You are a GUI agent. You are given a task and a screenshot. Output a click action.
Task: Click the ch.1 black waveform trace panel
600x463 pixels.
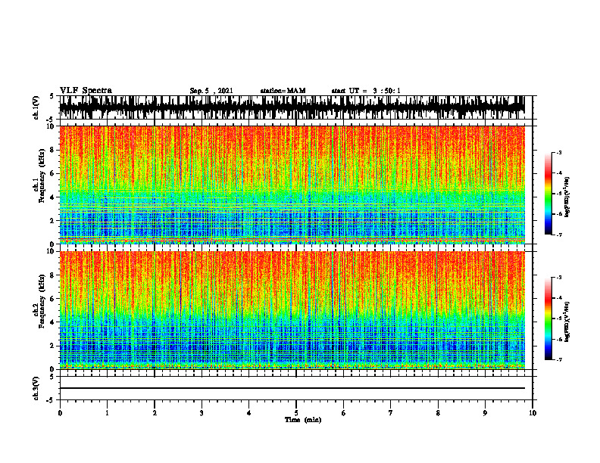[x=292, y=107]
